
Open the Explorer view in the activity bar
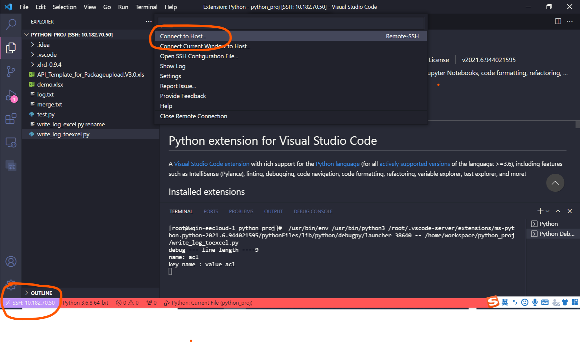(11, 48)
